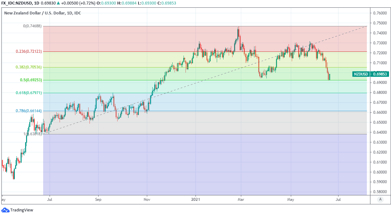Select the 0.786 Fibonacci level label
The height and width of the screenshot is (214, 391).
[29, 111]
